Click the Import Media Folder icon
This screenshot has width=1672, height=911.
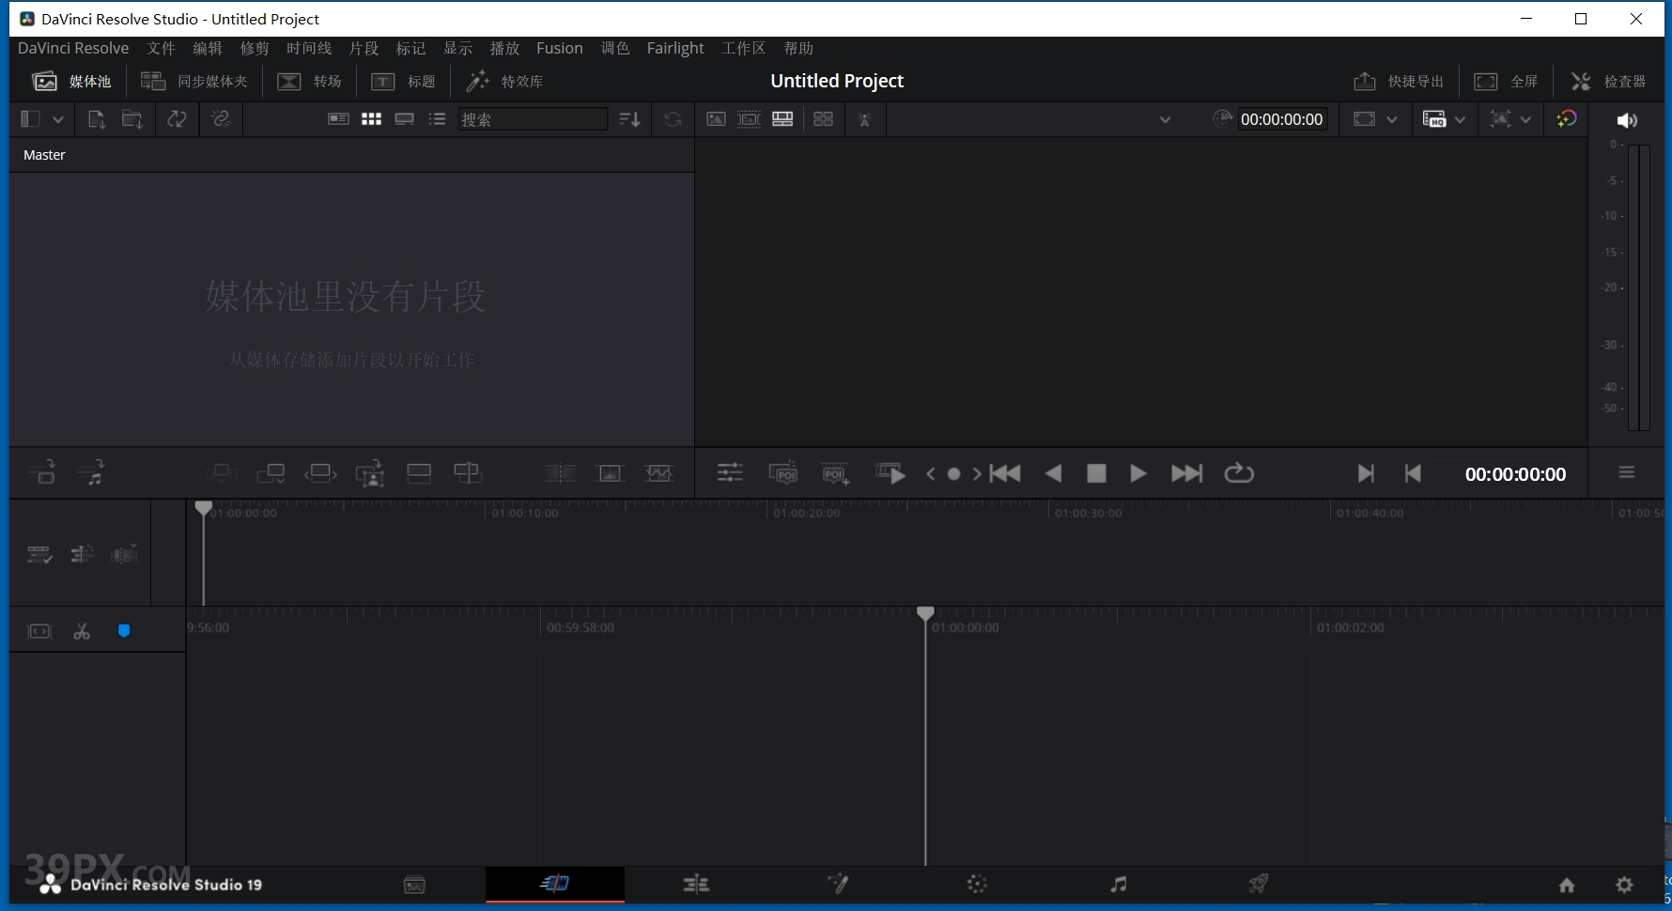[x=132, y=119]
